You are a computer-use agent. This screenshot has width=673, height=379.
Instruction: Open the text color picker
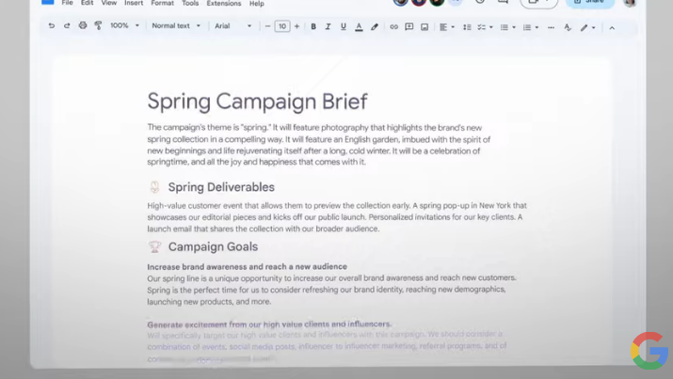(359, 27)
